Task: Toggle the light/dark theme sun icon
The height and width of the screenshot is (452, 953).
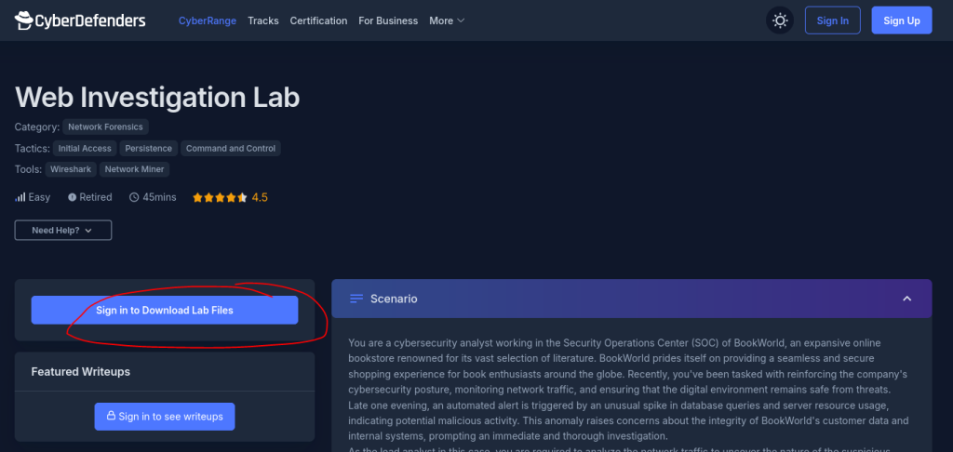Action: point(780,20)
